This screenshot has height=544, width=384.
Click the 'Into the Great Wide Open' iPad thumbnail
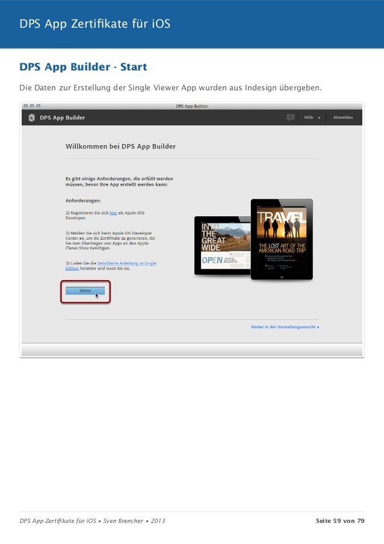(x=223, y=246)
